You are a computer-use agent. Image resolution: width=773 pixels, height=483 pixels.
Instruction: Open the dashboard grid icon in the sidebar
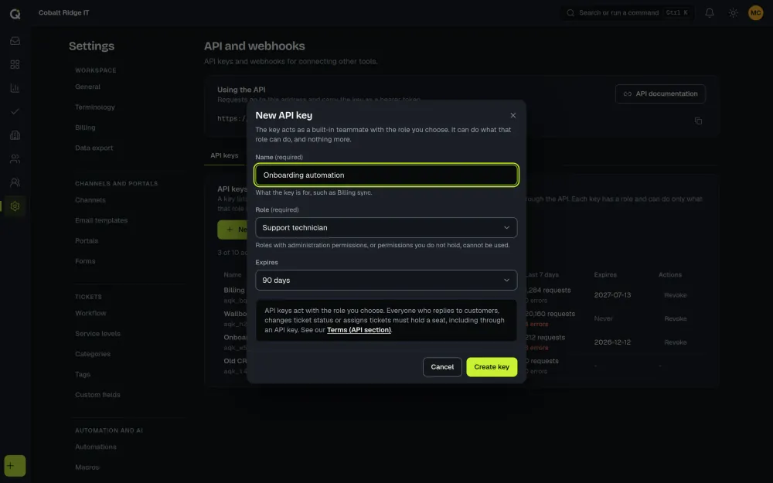pos(15,65)
